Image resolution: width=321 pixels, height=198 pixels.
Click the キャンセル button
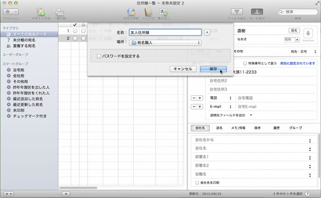coord(183,68)
